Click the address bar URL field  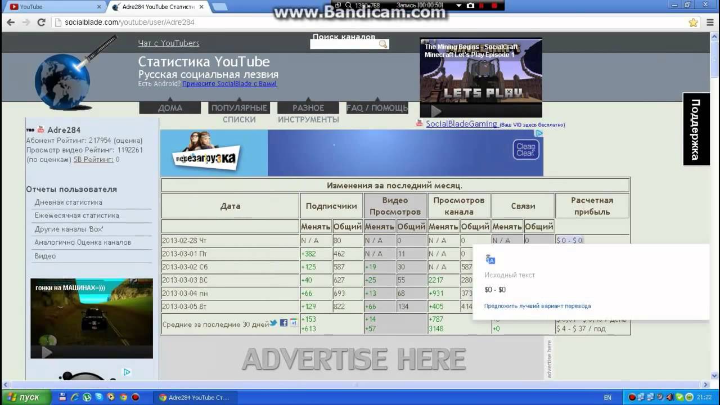pyautogui.click(x=368, y=22)
